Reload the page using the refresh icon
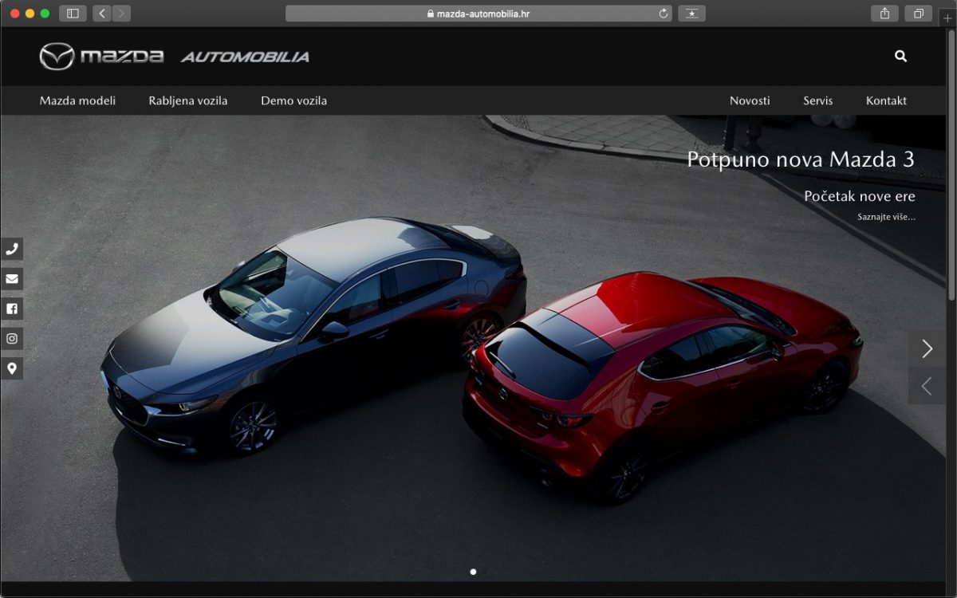This screenshot has height=598, width=957. point(664,14)
